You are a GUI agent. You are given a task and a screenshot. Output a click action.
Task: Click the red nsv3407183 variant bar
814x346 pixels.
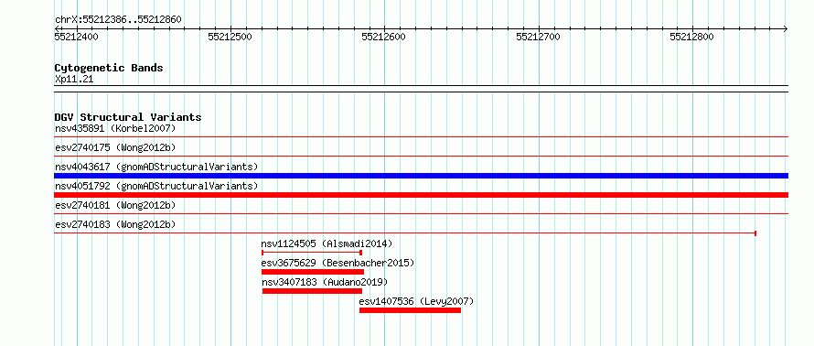point(312,291)
